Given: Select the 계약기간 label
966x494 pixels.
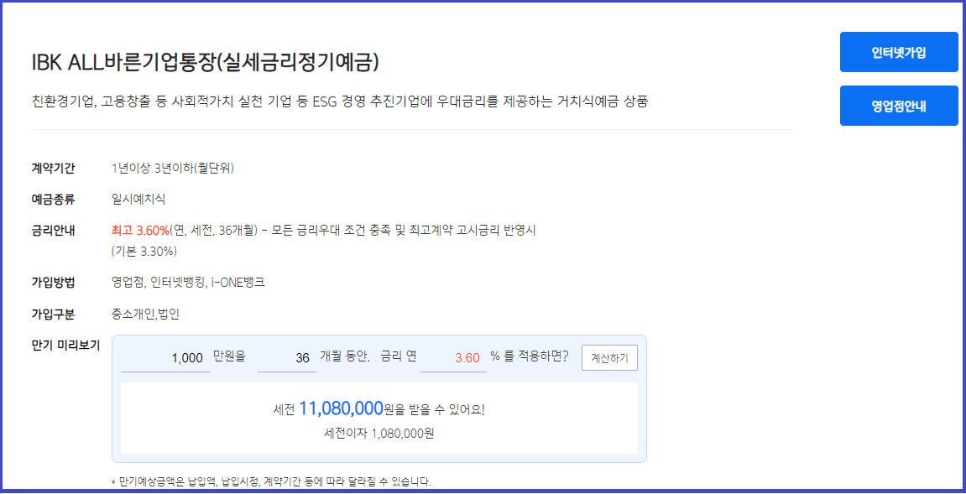Looking at the screenshot, I should pos(53,168).
